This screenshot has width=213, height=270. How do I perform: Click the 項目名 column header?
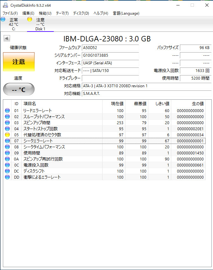(x=30, y=104)
